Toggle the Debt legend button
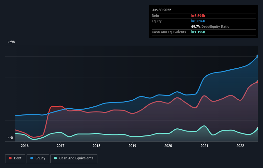This screenshot has width=263, height=168. 15,158
